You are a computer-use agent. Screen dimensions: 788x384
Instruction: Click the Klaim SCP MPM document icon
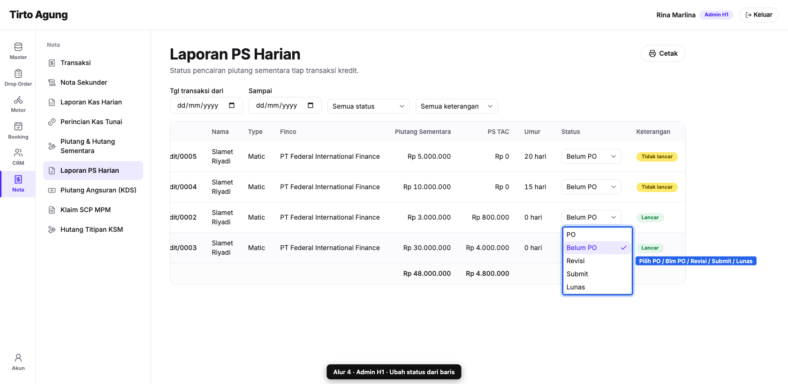[52, 210]
